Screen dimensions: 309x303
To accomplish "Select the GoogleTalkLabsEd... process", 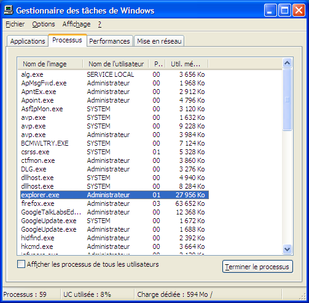I will (x=114, y=212).
